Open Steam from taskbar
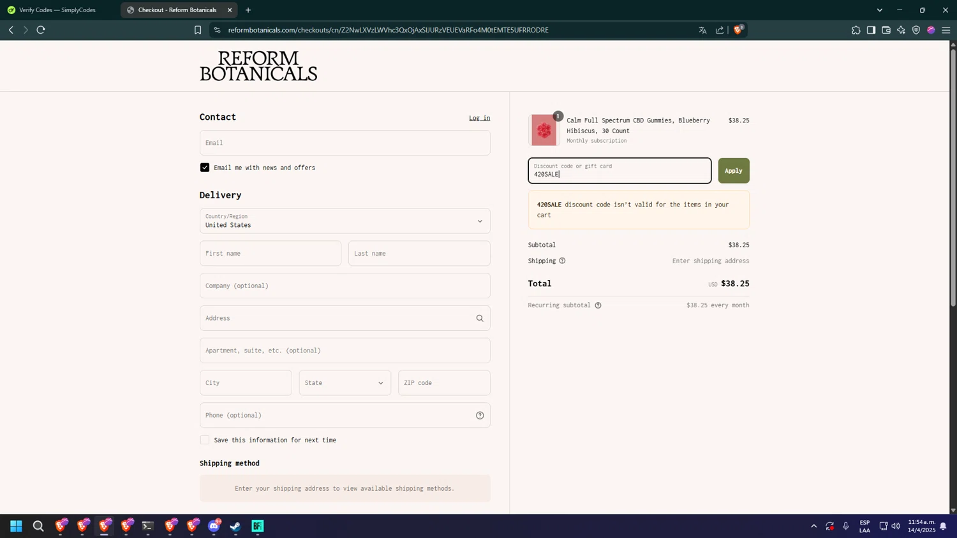Image resolution: width=957 pixels, height=538 pixels. [x=235, y=526]
